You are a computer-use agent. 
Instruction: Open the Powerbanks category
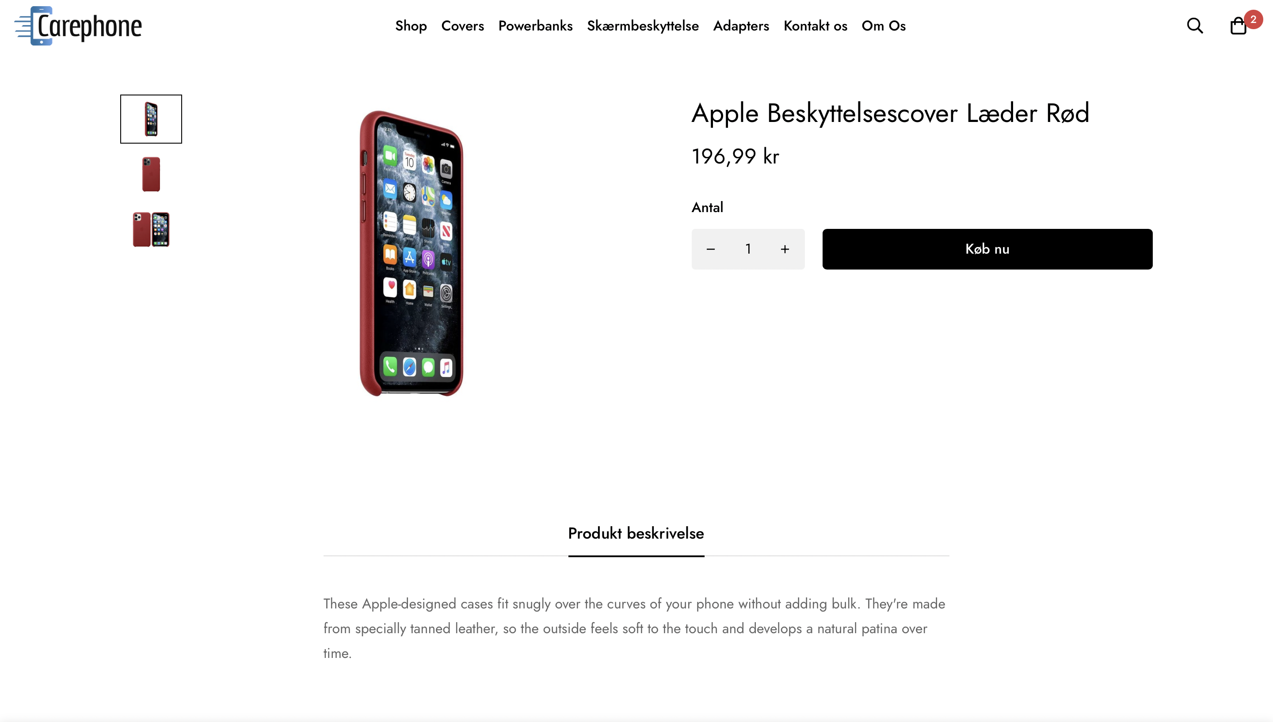(535, 26)
